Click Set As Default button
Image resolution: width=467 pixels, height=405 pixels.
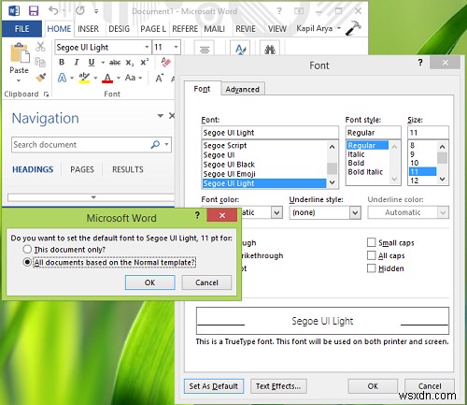214,386
